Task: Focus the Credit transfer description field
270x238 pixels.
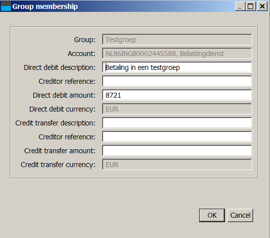Action: point(177,123)
